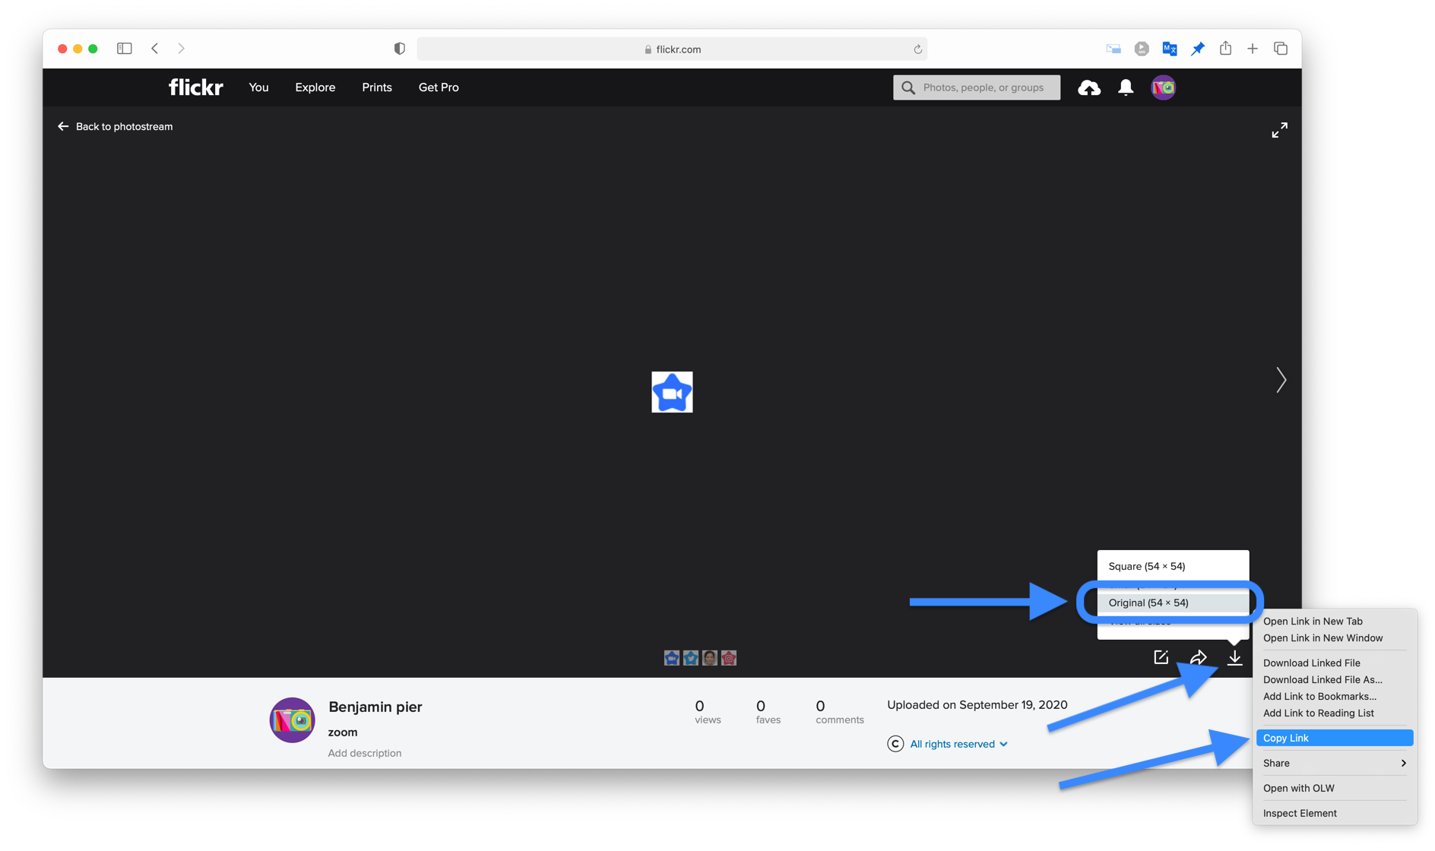Click the main zoom star photo
Screen dimensions: 1435x851
(672, 392)
